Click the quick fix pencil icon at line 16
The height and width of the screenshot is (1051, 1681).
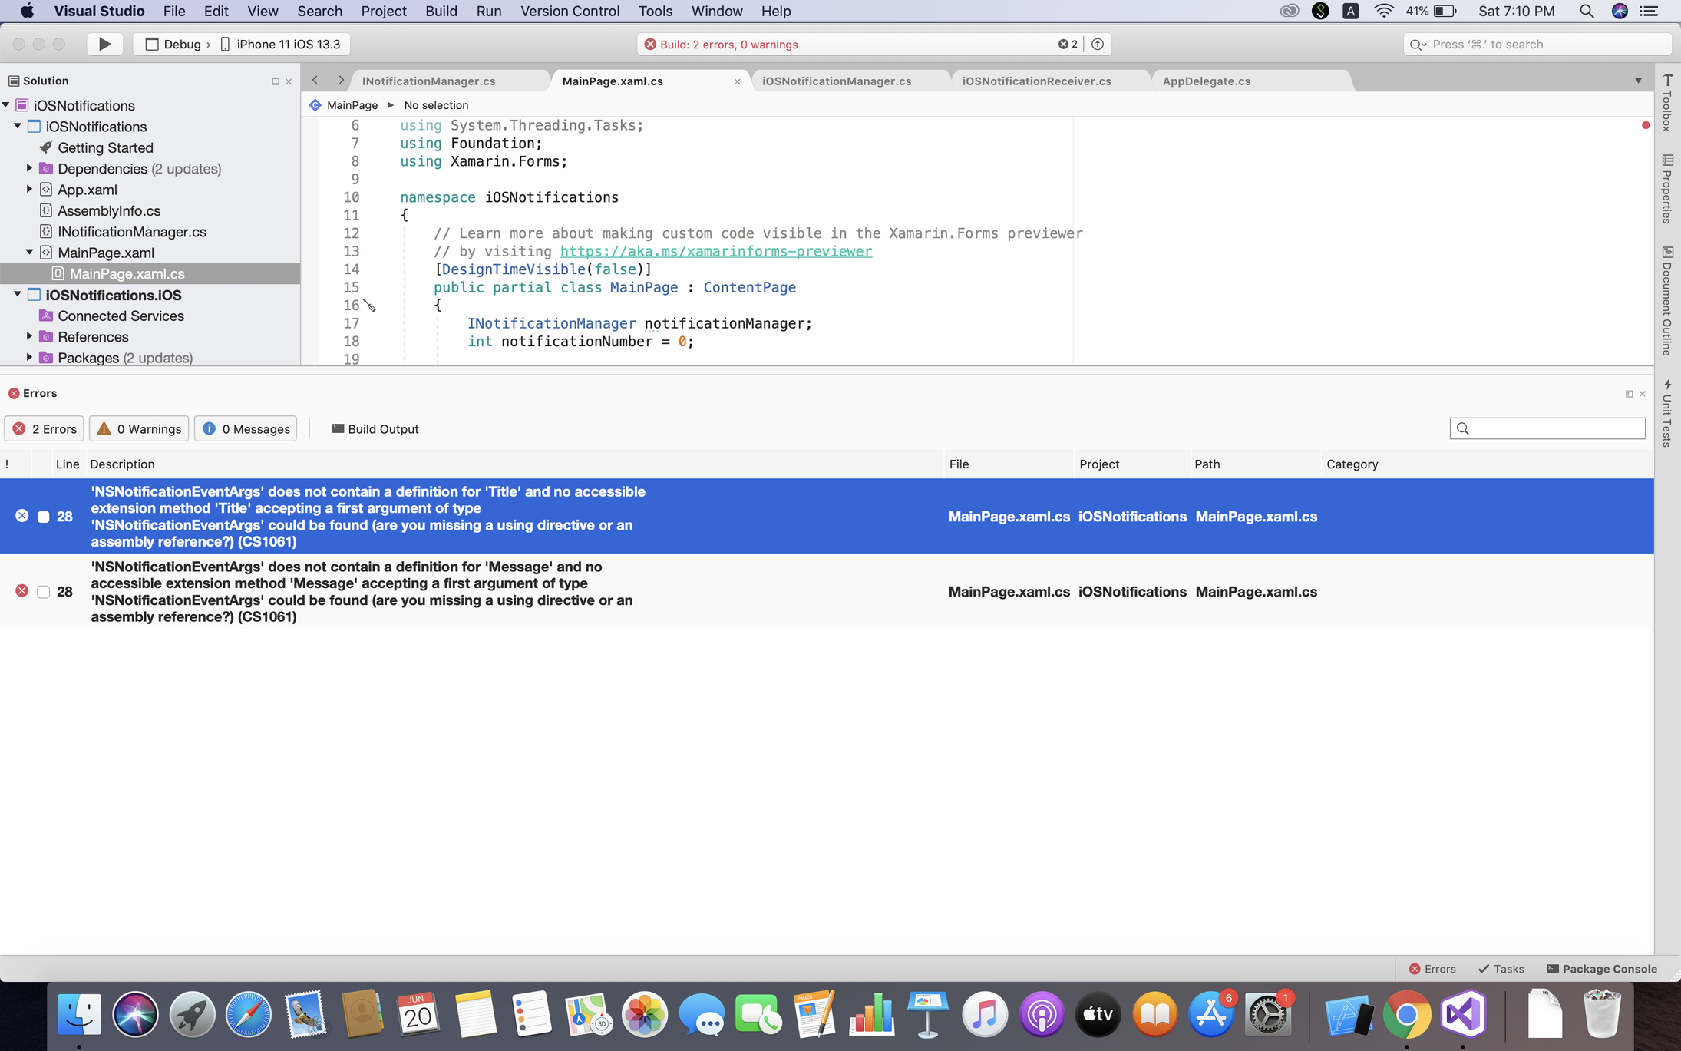coord(369,306)
